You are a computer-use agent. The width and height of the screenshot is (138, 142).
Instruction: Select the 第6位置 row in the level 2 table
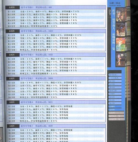tap(55, 26)
